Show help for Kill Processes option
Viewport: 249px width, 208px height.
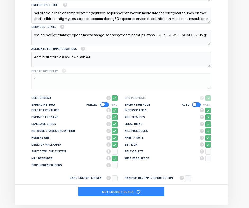(202, 131)
